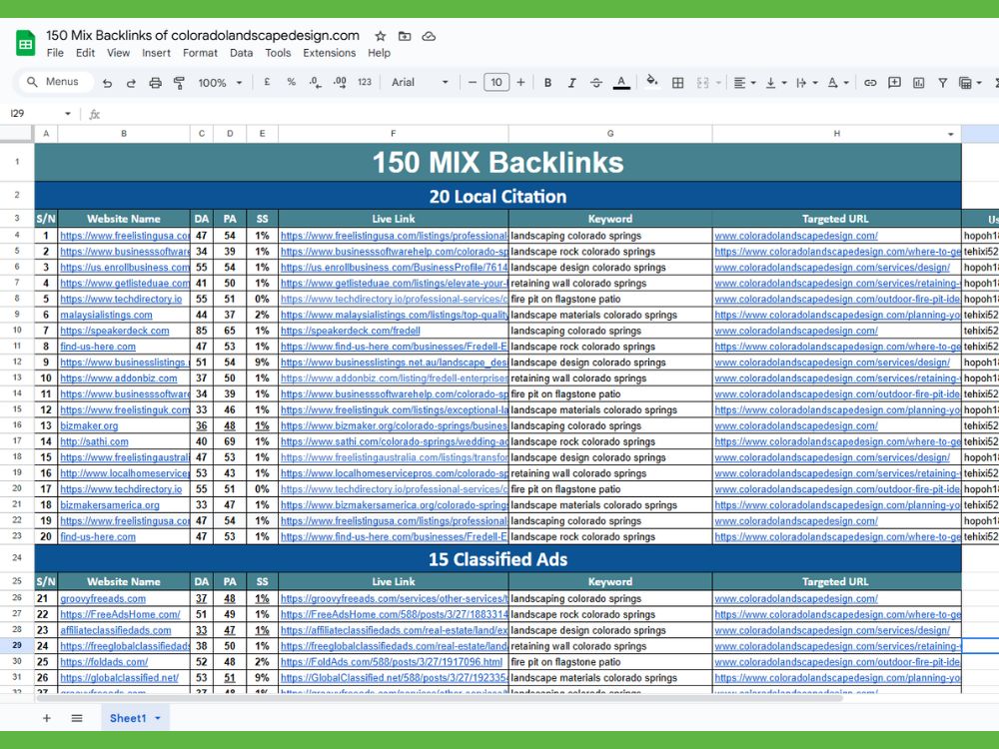Select the '150 MIX Backlinks' title cell
The height and width of the screenshot is (749, 999).
[x=498, y=162]
